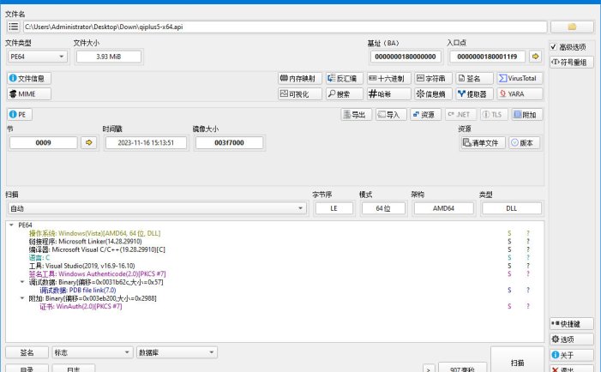Toggle 高级选项 advanced options checkbox
This screenshot has width=601, height=372.
point(554,47)
